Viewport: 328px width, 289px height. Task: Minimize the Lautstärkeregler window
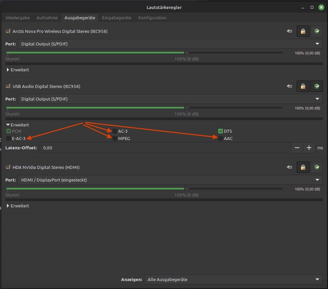(303, 8)
